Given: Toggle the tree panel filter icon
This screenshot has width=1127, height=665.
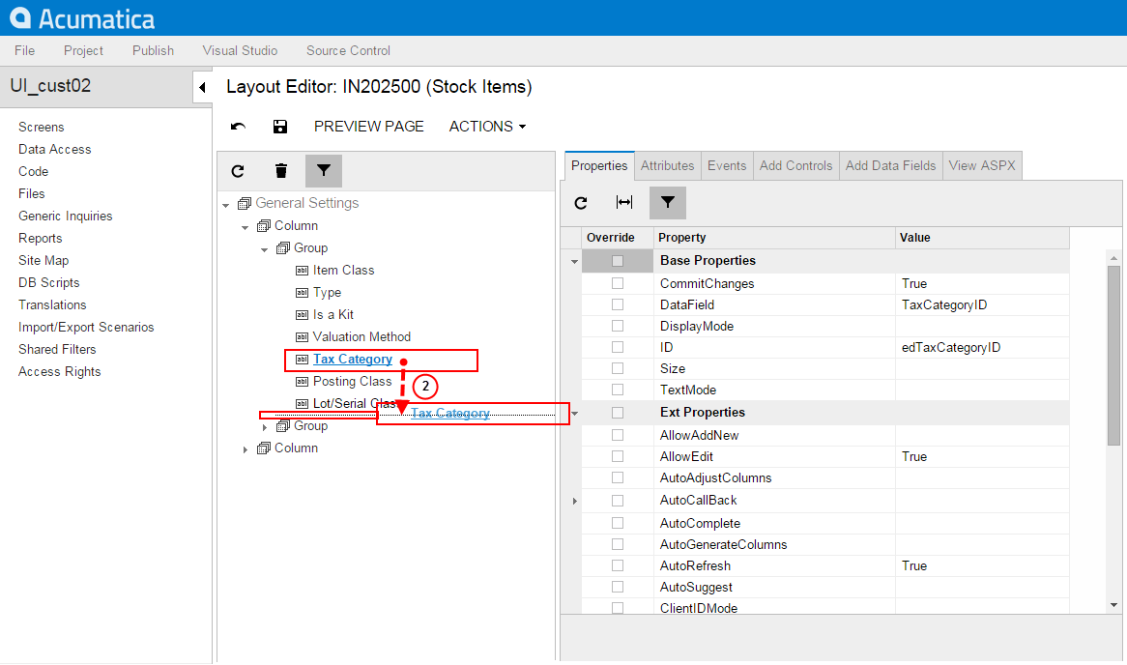Looking at the screenshot, I should point(324,171).
